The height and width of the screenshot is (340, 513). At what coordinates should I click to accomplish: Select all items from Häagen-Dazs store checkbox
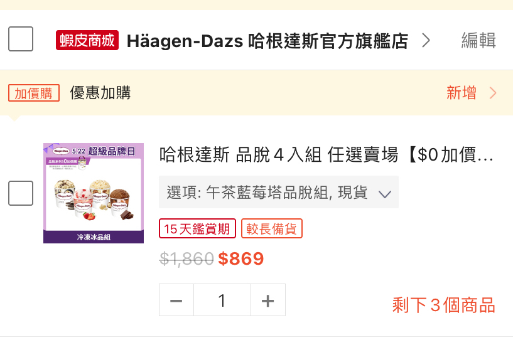click(x=21, y=40)
